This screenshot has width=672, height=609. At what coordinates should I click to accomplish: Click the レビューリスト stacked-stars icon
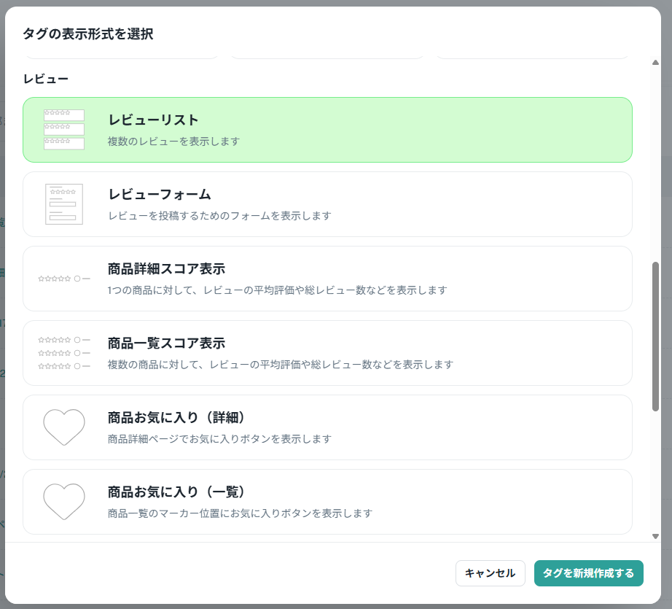tap(64, 130)
